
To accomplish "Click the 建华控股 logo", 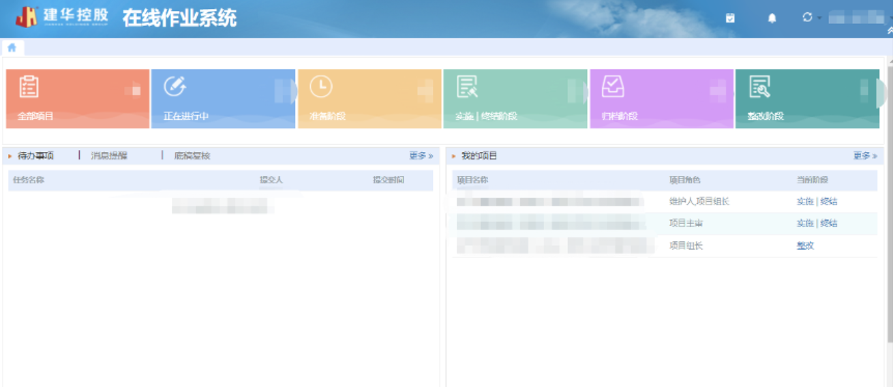I will pyautogui.click(x=61, y=17).
